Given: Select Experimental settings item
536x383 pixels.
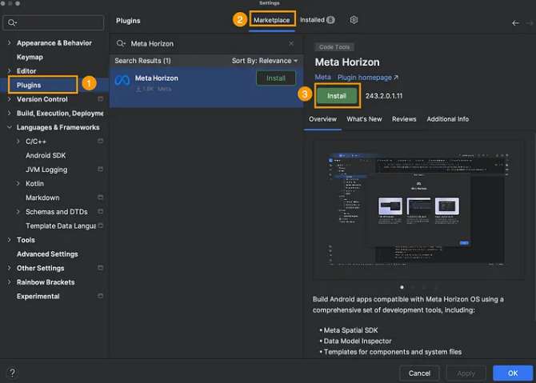Looking at the screenshot, I should click(38, 296).
